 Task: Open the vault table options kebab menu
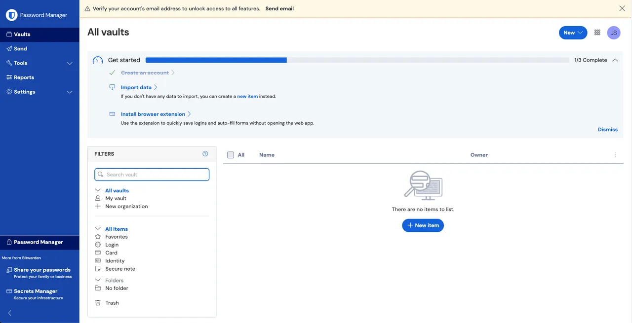pos(616,155)
